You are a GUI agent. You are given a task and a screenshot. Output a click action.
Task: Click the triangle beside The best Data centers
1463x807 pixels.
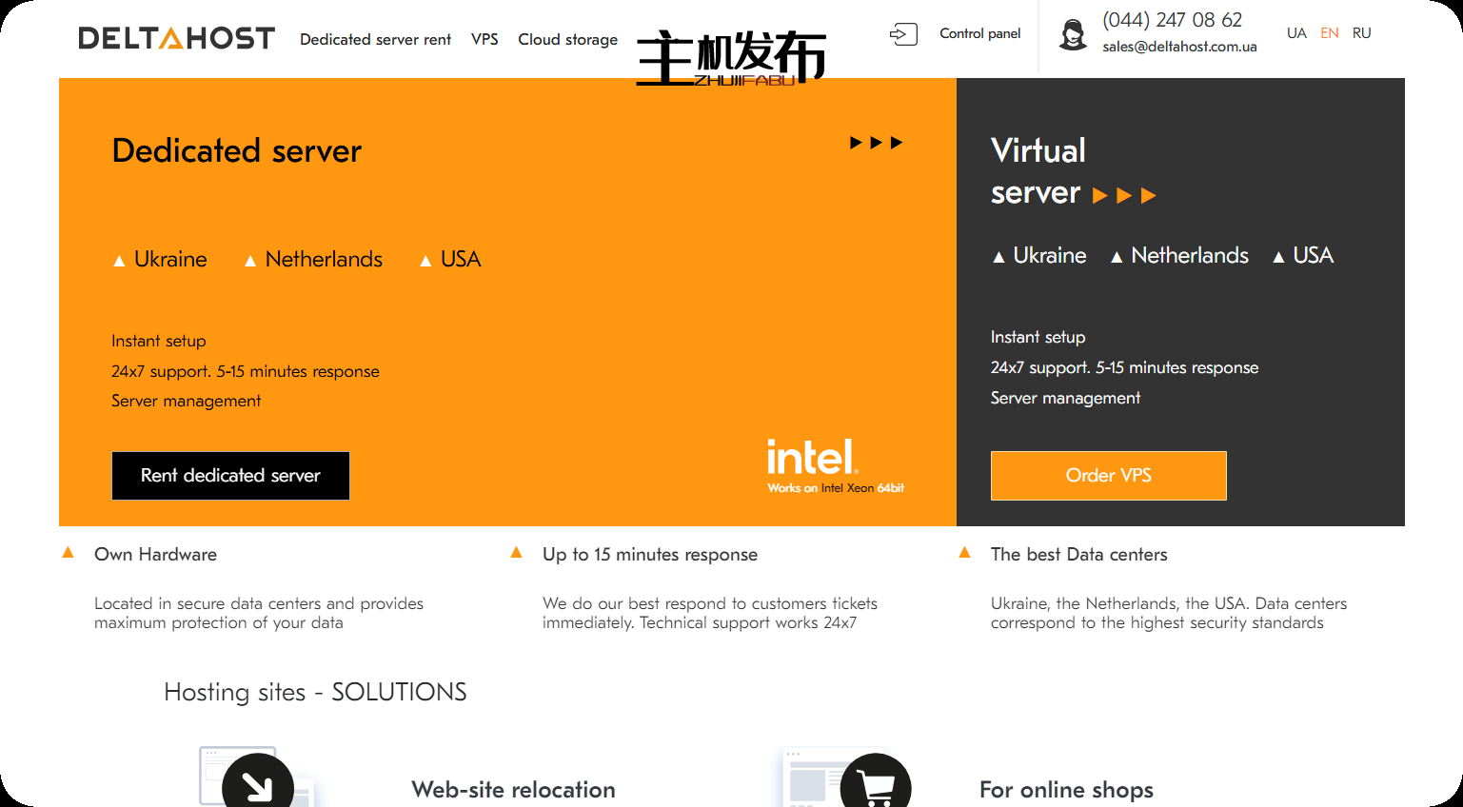pyautogui.click(x=964, y=552)
